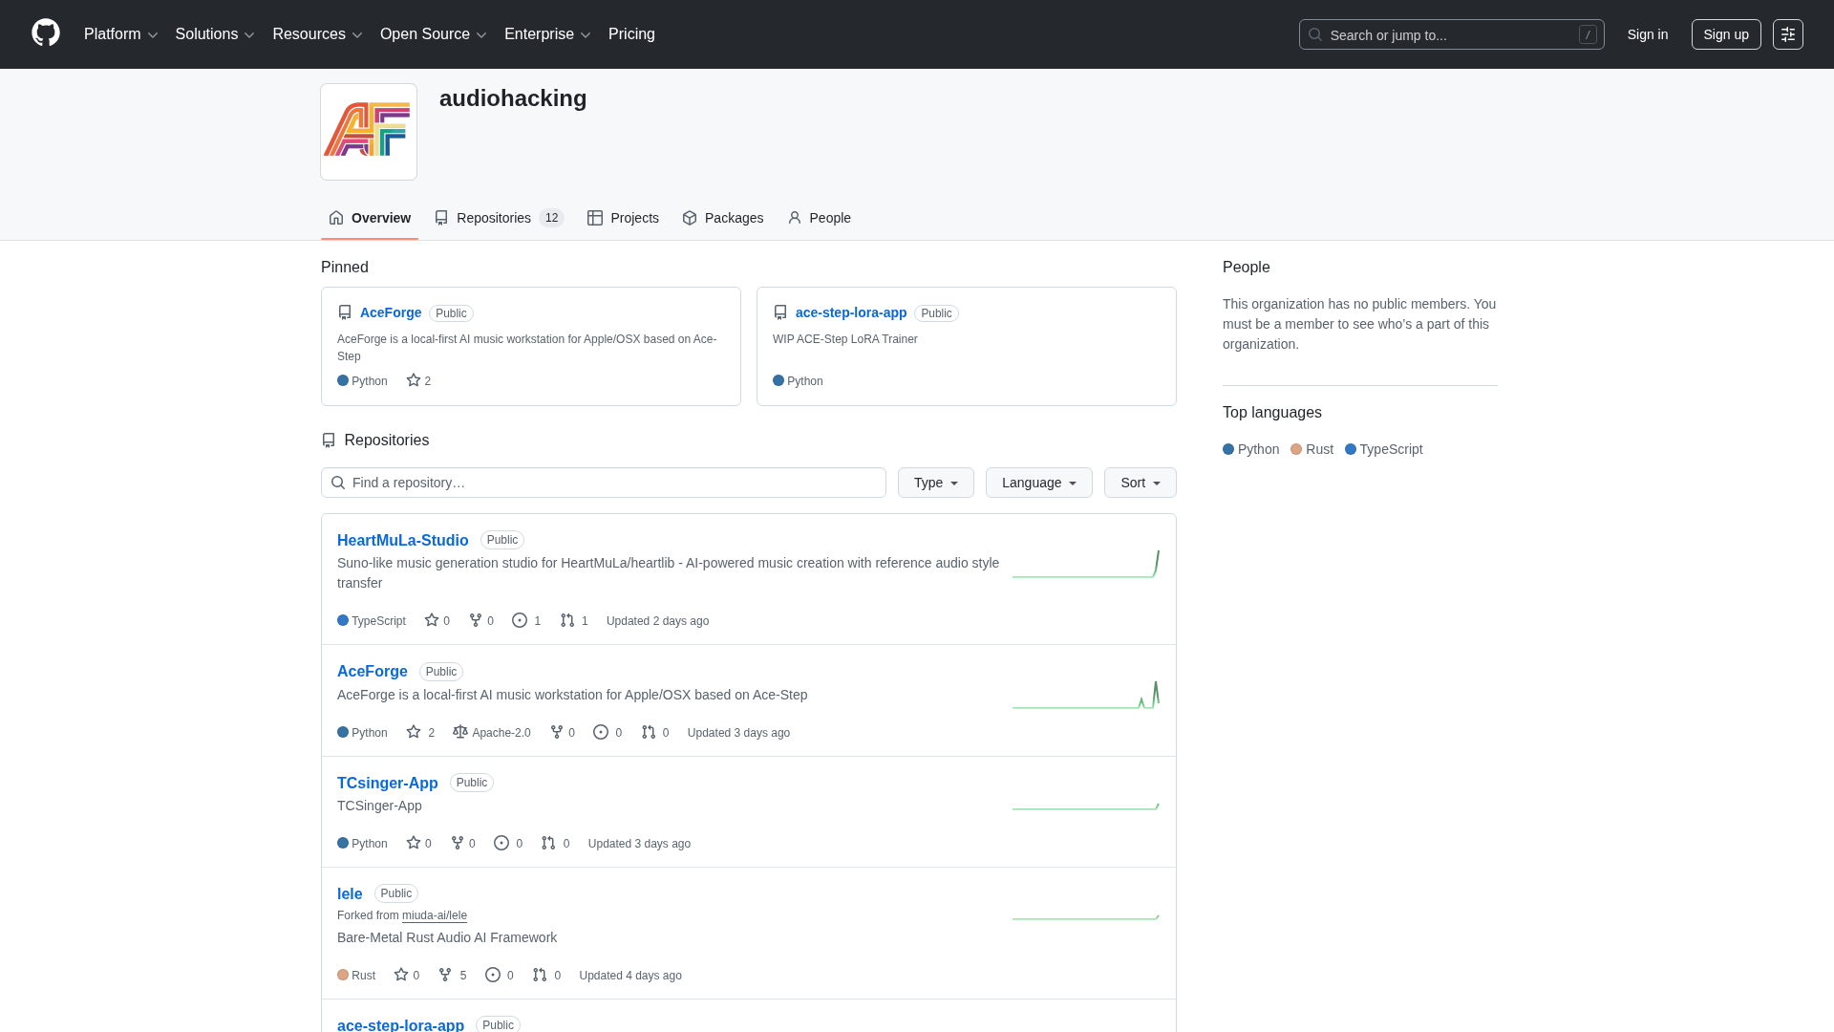Click the star icon for AceForge repository
Screen dimensions: 1834x1032
(414, 732)
